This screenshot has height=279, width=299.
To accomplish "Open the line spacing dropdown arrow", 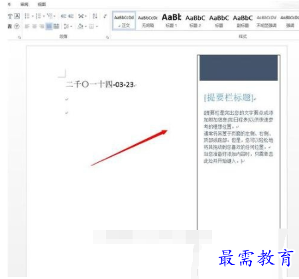I will click(x=71, y=27).
